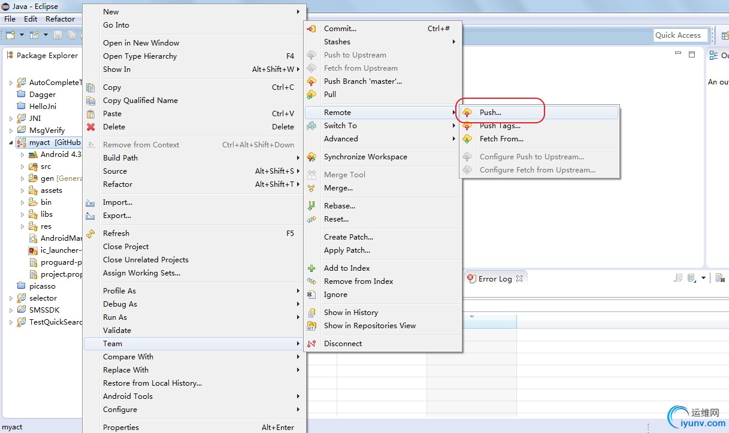Click the red Delete X icon
This screenshot has height=433, width=729.
(x=91, y=127)
